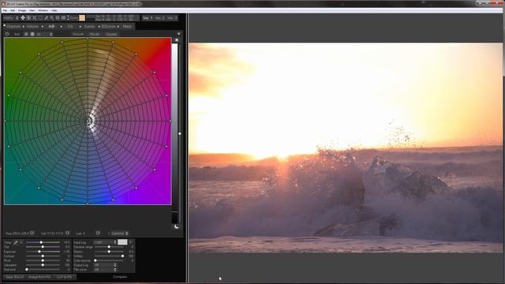Image resolution: width=505 pixels, height=284 pixels.
Task: Switch to the polar grid layout icon
Action: 32,34
